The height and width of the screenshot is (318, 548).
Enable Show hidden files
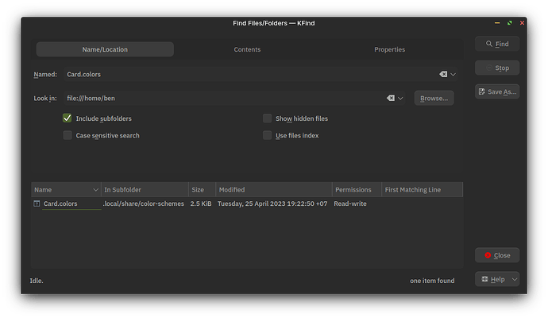coord(267,118)
